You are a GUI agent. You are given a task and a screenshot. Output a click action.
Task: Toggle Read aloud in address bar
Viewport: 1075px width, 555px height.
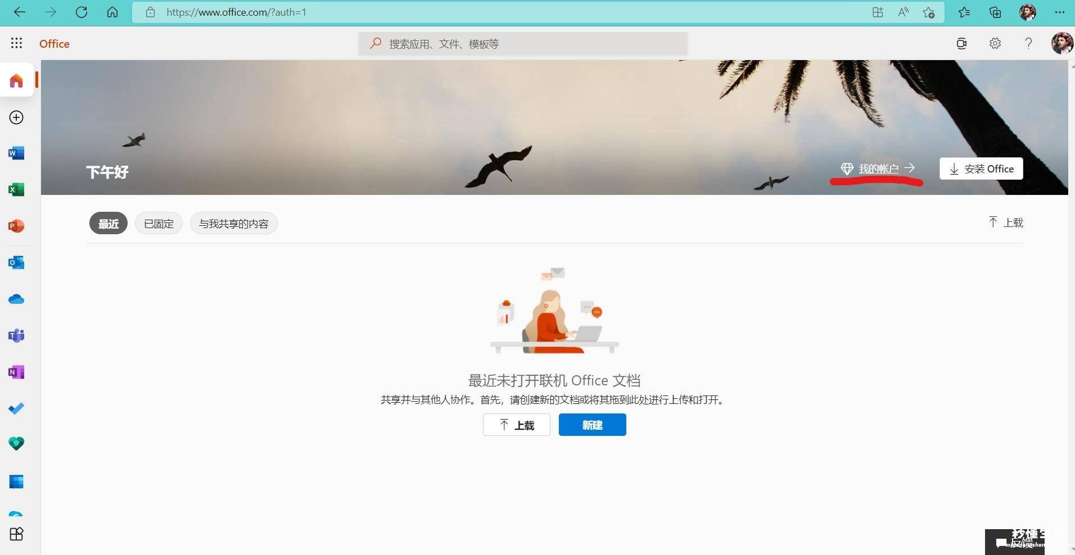click(x=903, y=12)
